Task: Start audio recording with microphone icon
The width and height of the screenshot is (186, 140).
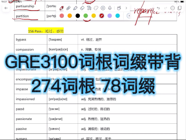Action: pyautogui.click(x=110, y=8)
